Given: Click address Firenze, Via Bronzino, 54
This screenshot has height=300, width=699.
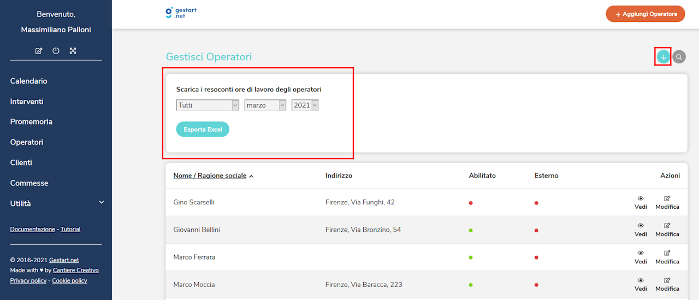Looking at the screenshot, I should [x=363, y=230].
